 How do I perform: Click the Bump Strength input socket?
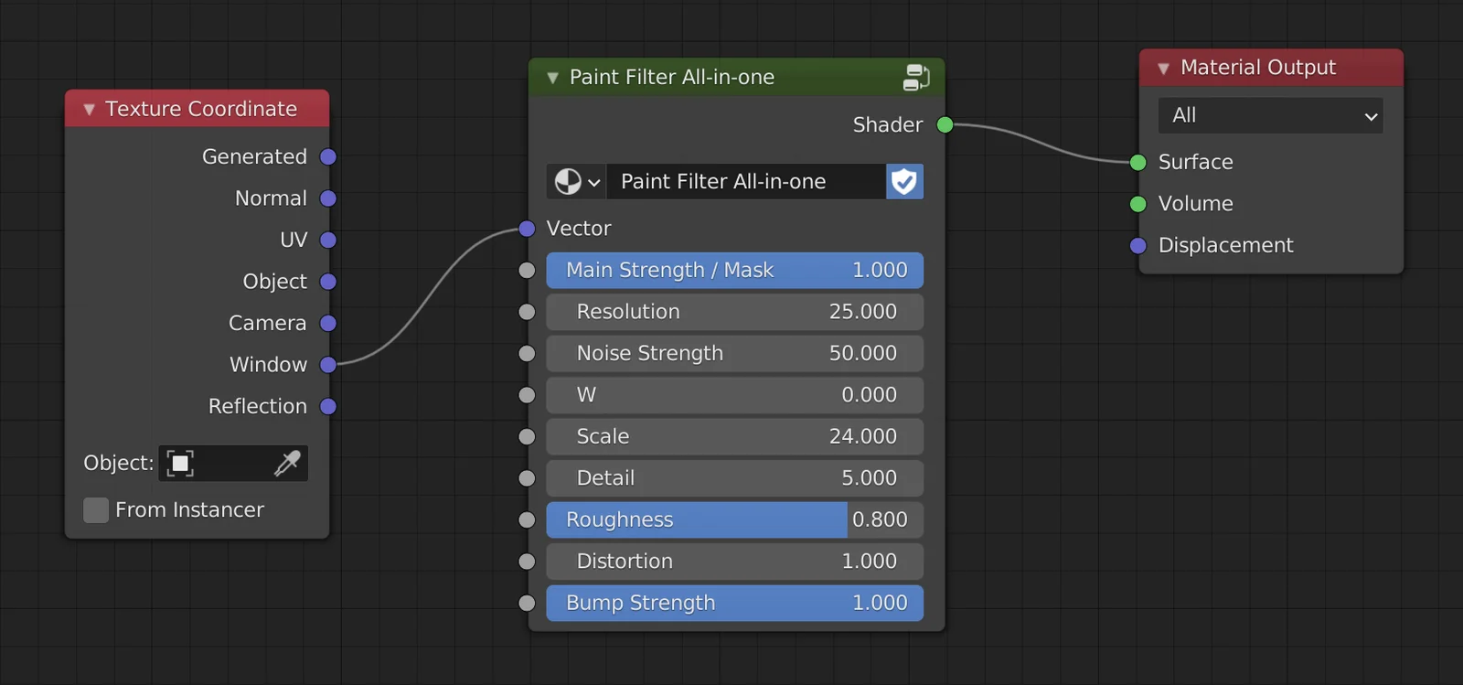(x=527, y=604)
